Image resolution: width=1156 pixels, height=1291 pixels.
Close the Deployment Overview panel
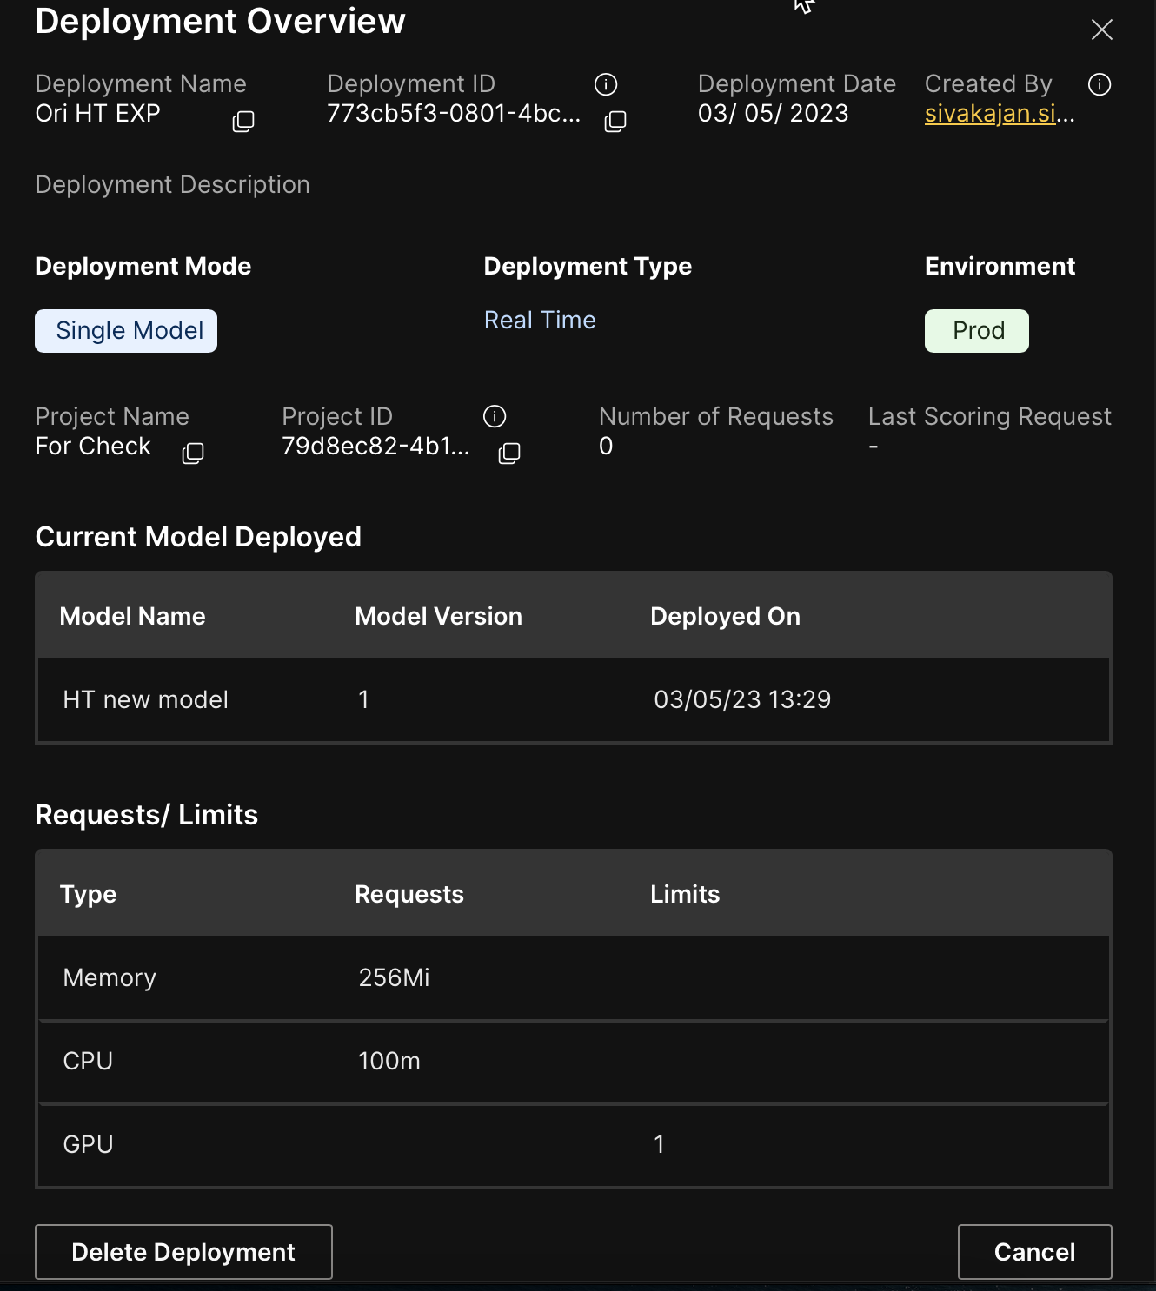point(1102,30)
